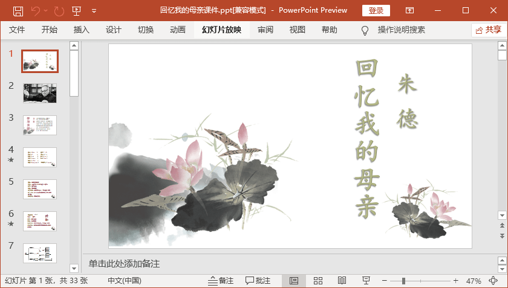Switch to Reading view icon
508x288 pixels.
click(x=342, y=281)
